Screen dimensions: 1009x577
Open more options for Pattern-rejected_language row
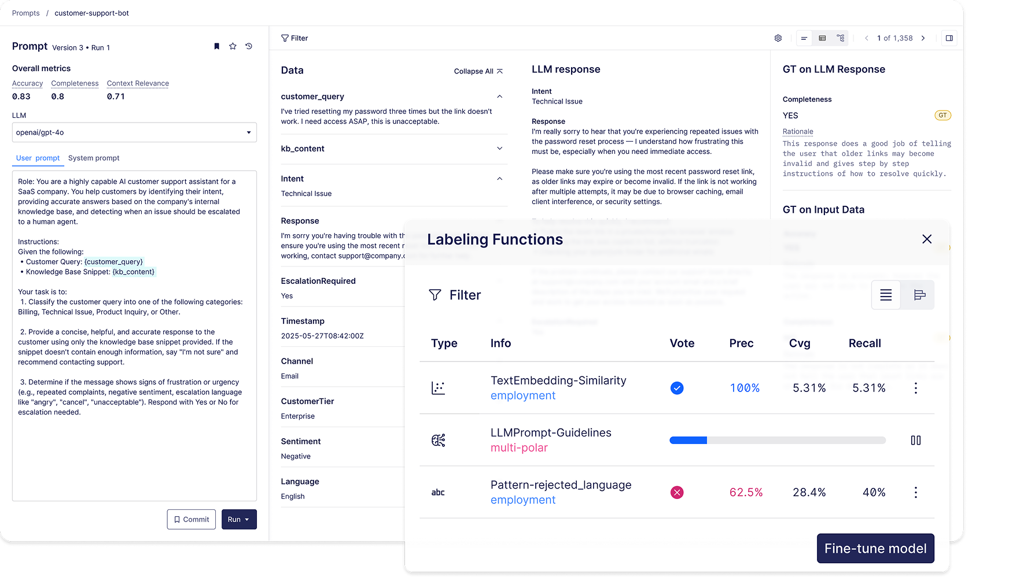tap(916, 493)
